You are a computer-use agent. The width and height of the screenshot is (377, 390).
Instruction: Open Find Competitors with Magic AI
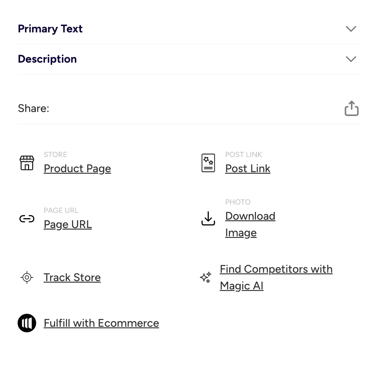(276, 269)
